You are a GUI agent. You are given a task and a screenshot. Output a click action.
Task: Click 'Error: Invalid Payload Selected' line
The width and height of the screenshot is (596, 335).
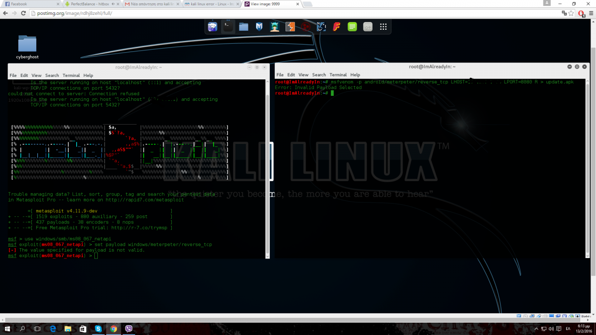(318, 87)
